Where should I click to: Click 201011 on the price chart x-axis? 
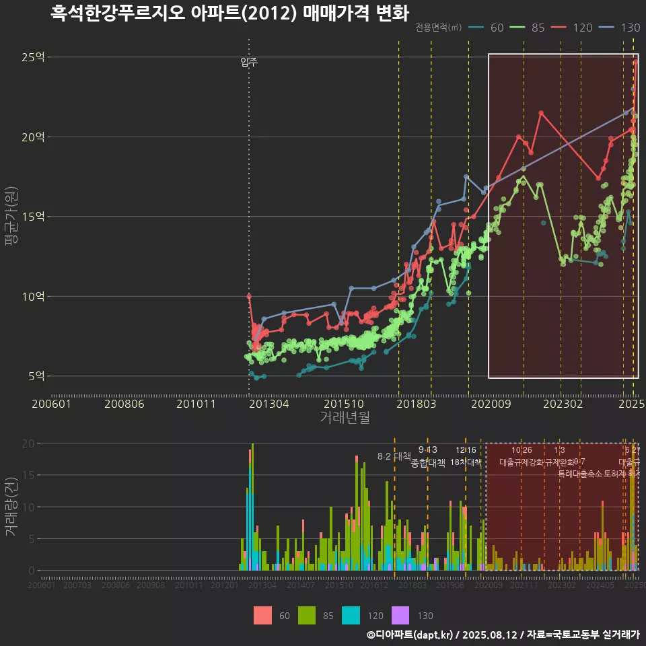pos(196,404)
